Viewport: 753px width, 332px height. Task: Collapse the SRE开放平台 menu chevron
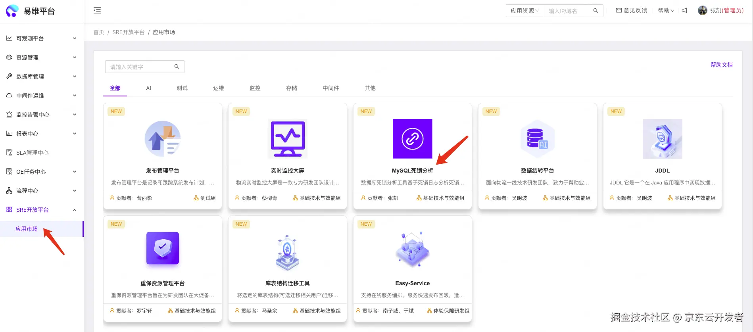(75, 210)
